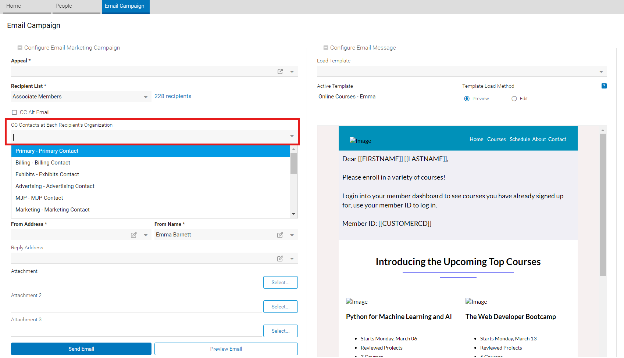Click the email preview scrollbar thumb
The image size is (624, 358).
click(603, 205)
